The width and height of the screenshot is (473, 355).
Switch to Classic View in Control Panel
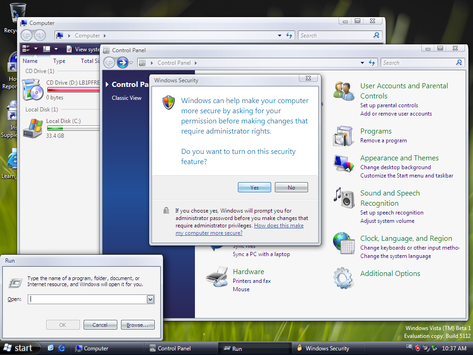[127, 98]
